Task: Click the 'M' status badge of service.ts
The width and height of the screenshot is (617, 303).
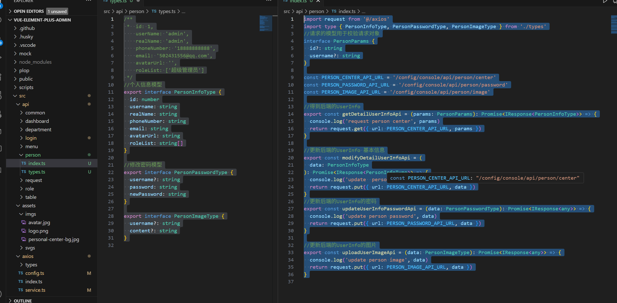Action: [89, 290]
